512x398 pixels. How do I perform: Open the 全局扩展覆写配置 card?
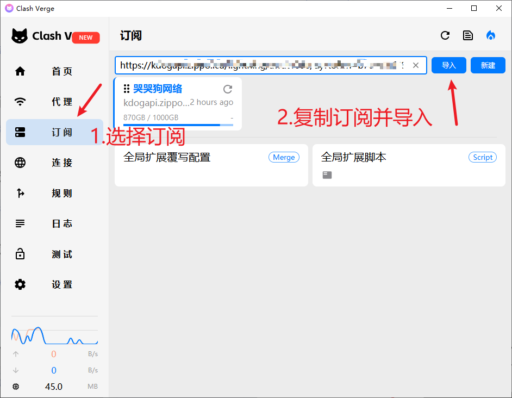pos(211,165)
